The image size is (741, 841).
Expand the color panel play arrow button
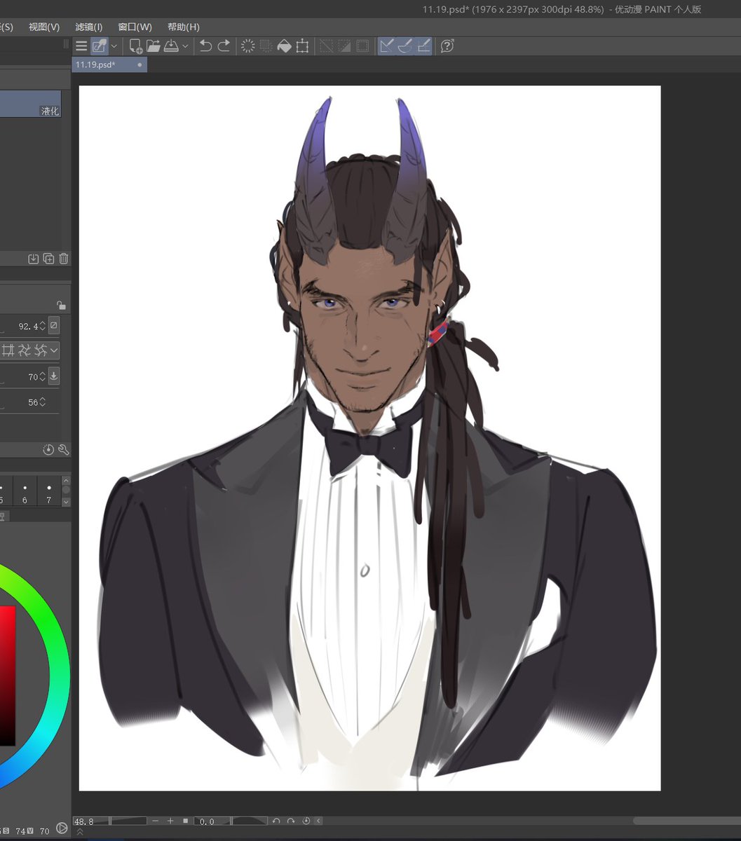pyautogui.click(x=62, y=828)
